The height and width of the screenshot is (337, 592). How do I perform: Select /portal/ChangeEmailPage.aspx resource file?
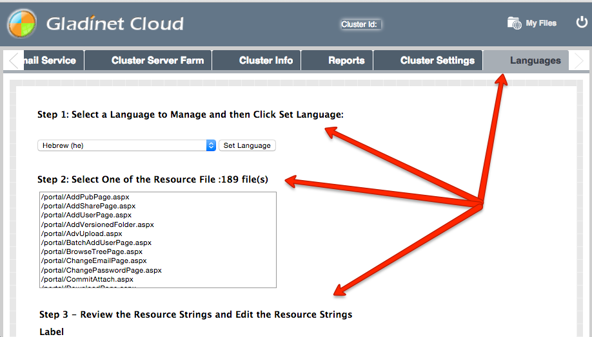click(x=158, y=260)
